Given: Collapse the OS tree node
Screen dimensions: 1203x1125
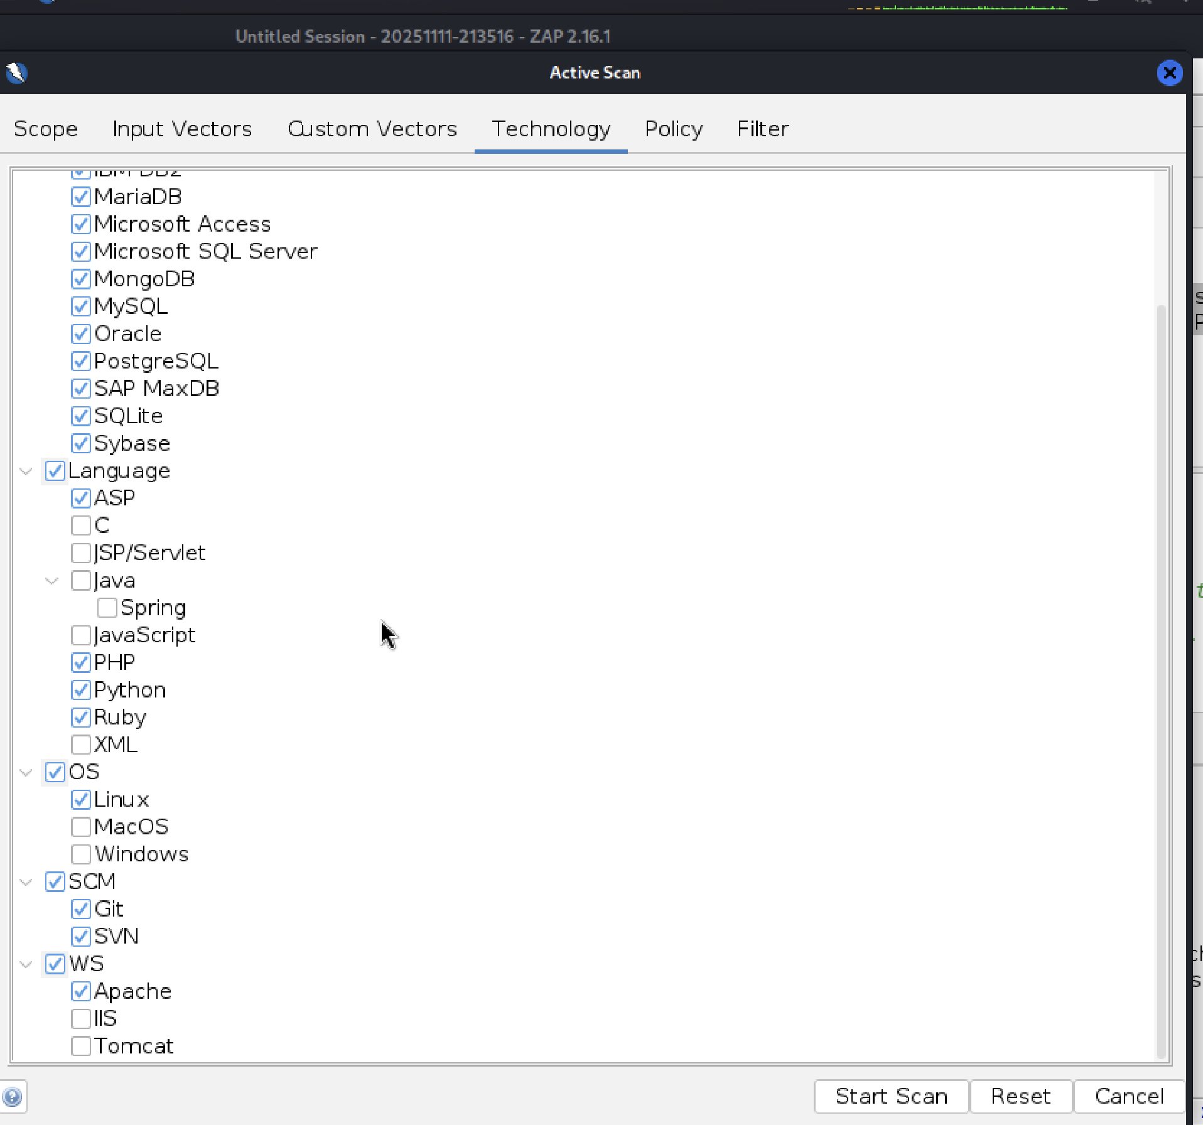Looking at the screenshot, I should tap(26, 772).
